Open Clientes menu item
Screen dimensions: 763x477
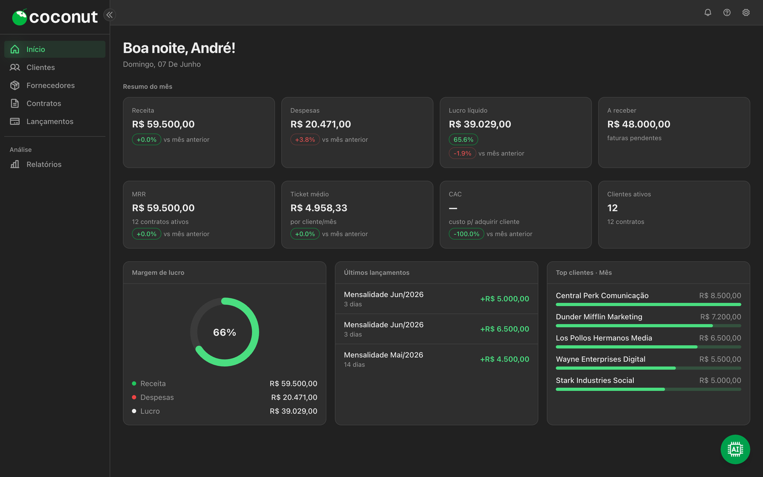55,67
